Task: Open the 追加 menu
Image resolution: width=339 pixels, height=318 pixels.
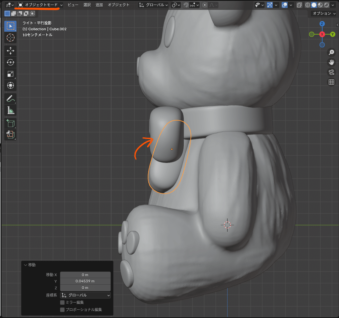Action: (99, 5)
